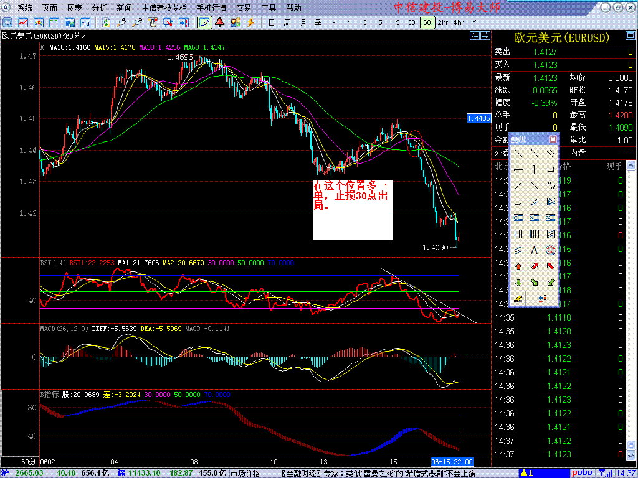Switch chart to 15 minute period
Screen dimensions: 638x478
click(396, 23)
